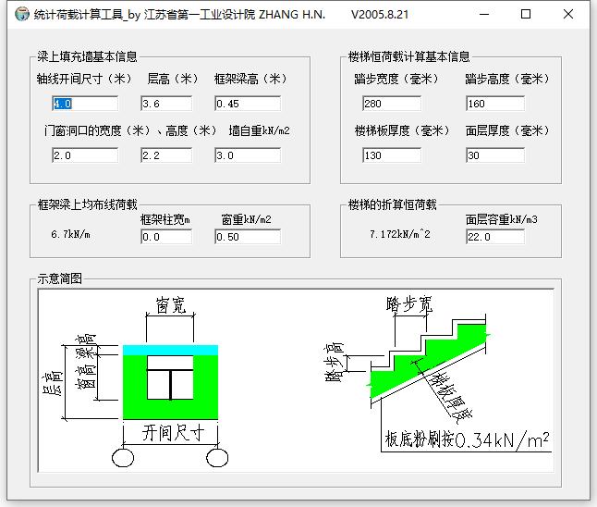The image size is (597, 507).
Task: Click the 框架梁上均布线荷载 group title
Action: [87, 204]
